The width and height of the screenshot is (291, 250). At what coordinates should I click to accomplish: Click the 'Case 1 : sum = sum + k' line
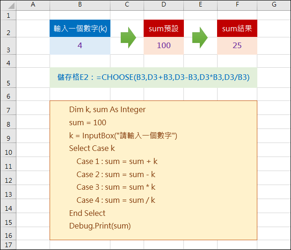pyautogui.click(x=117, y=161)
